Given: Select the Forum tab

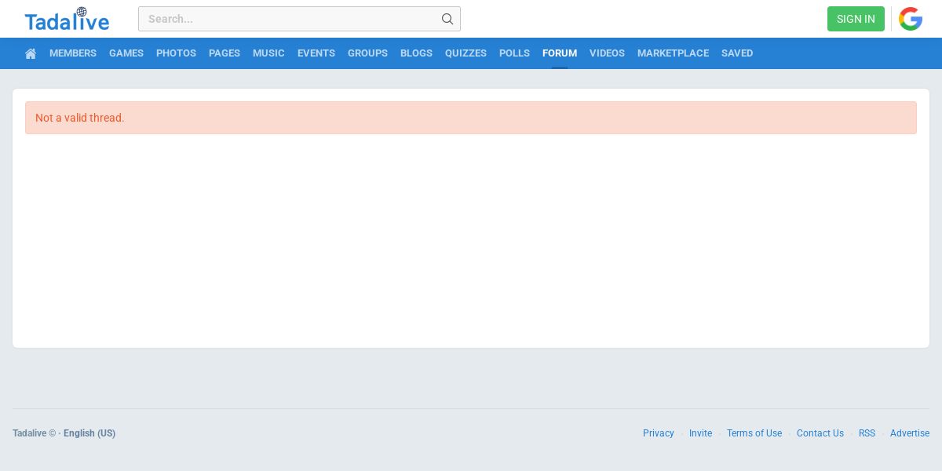Looking at the screenshot, I should click(560, 53).
